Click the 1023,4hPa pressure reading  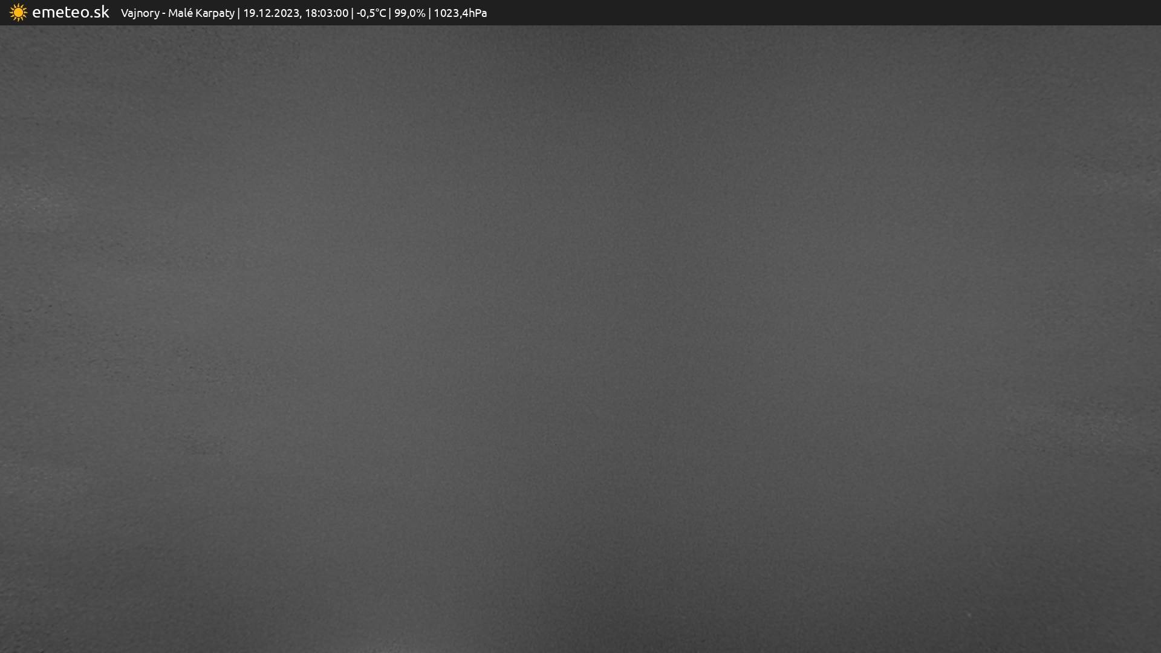pos(460,13)
